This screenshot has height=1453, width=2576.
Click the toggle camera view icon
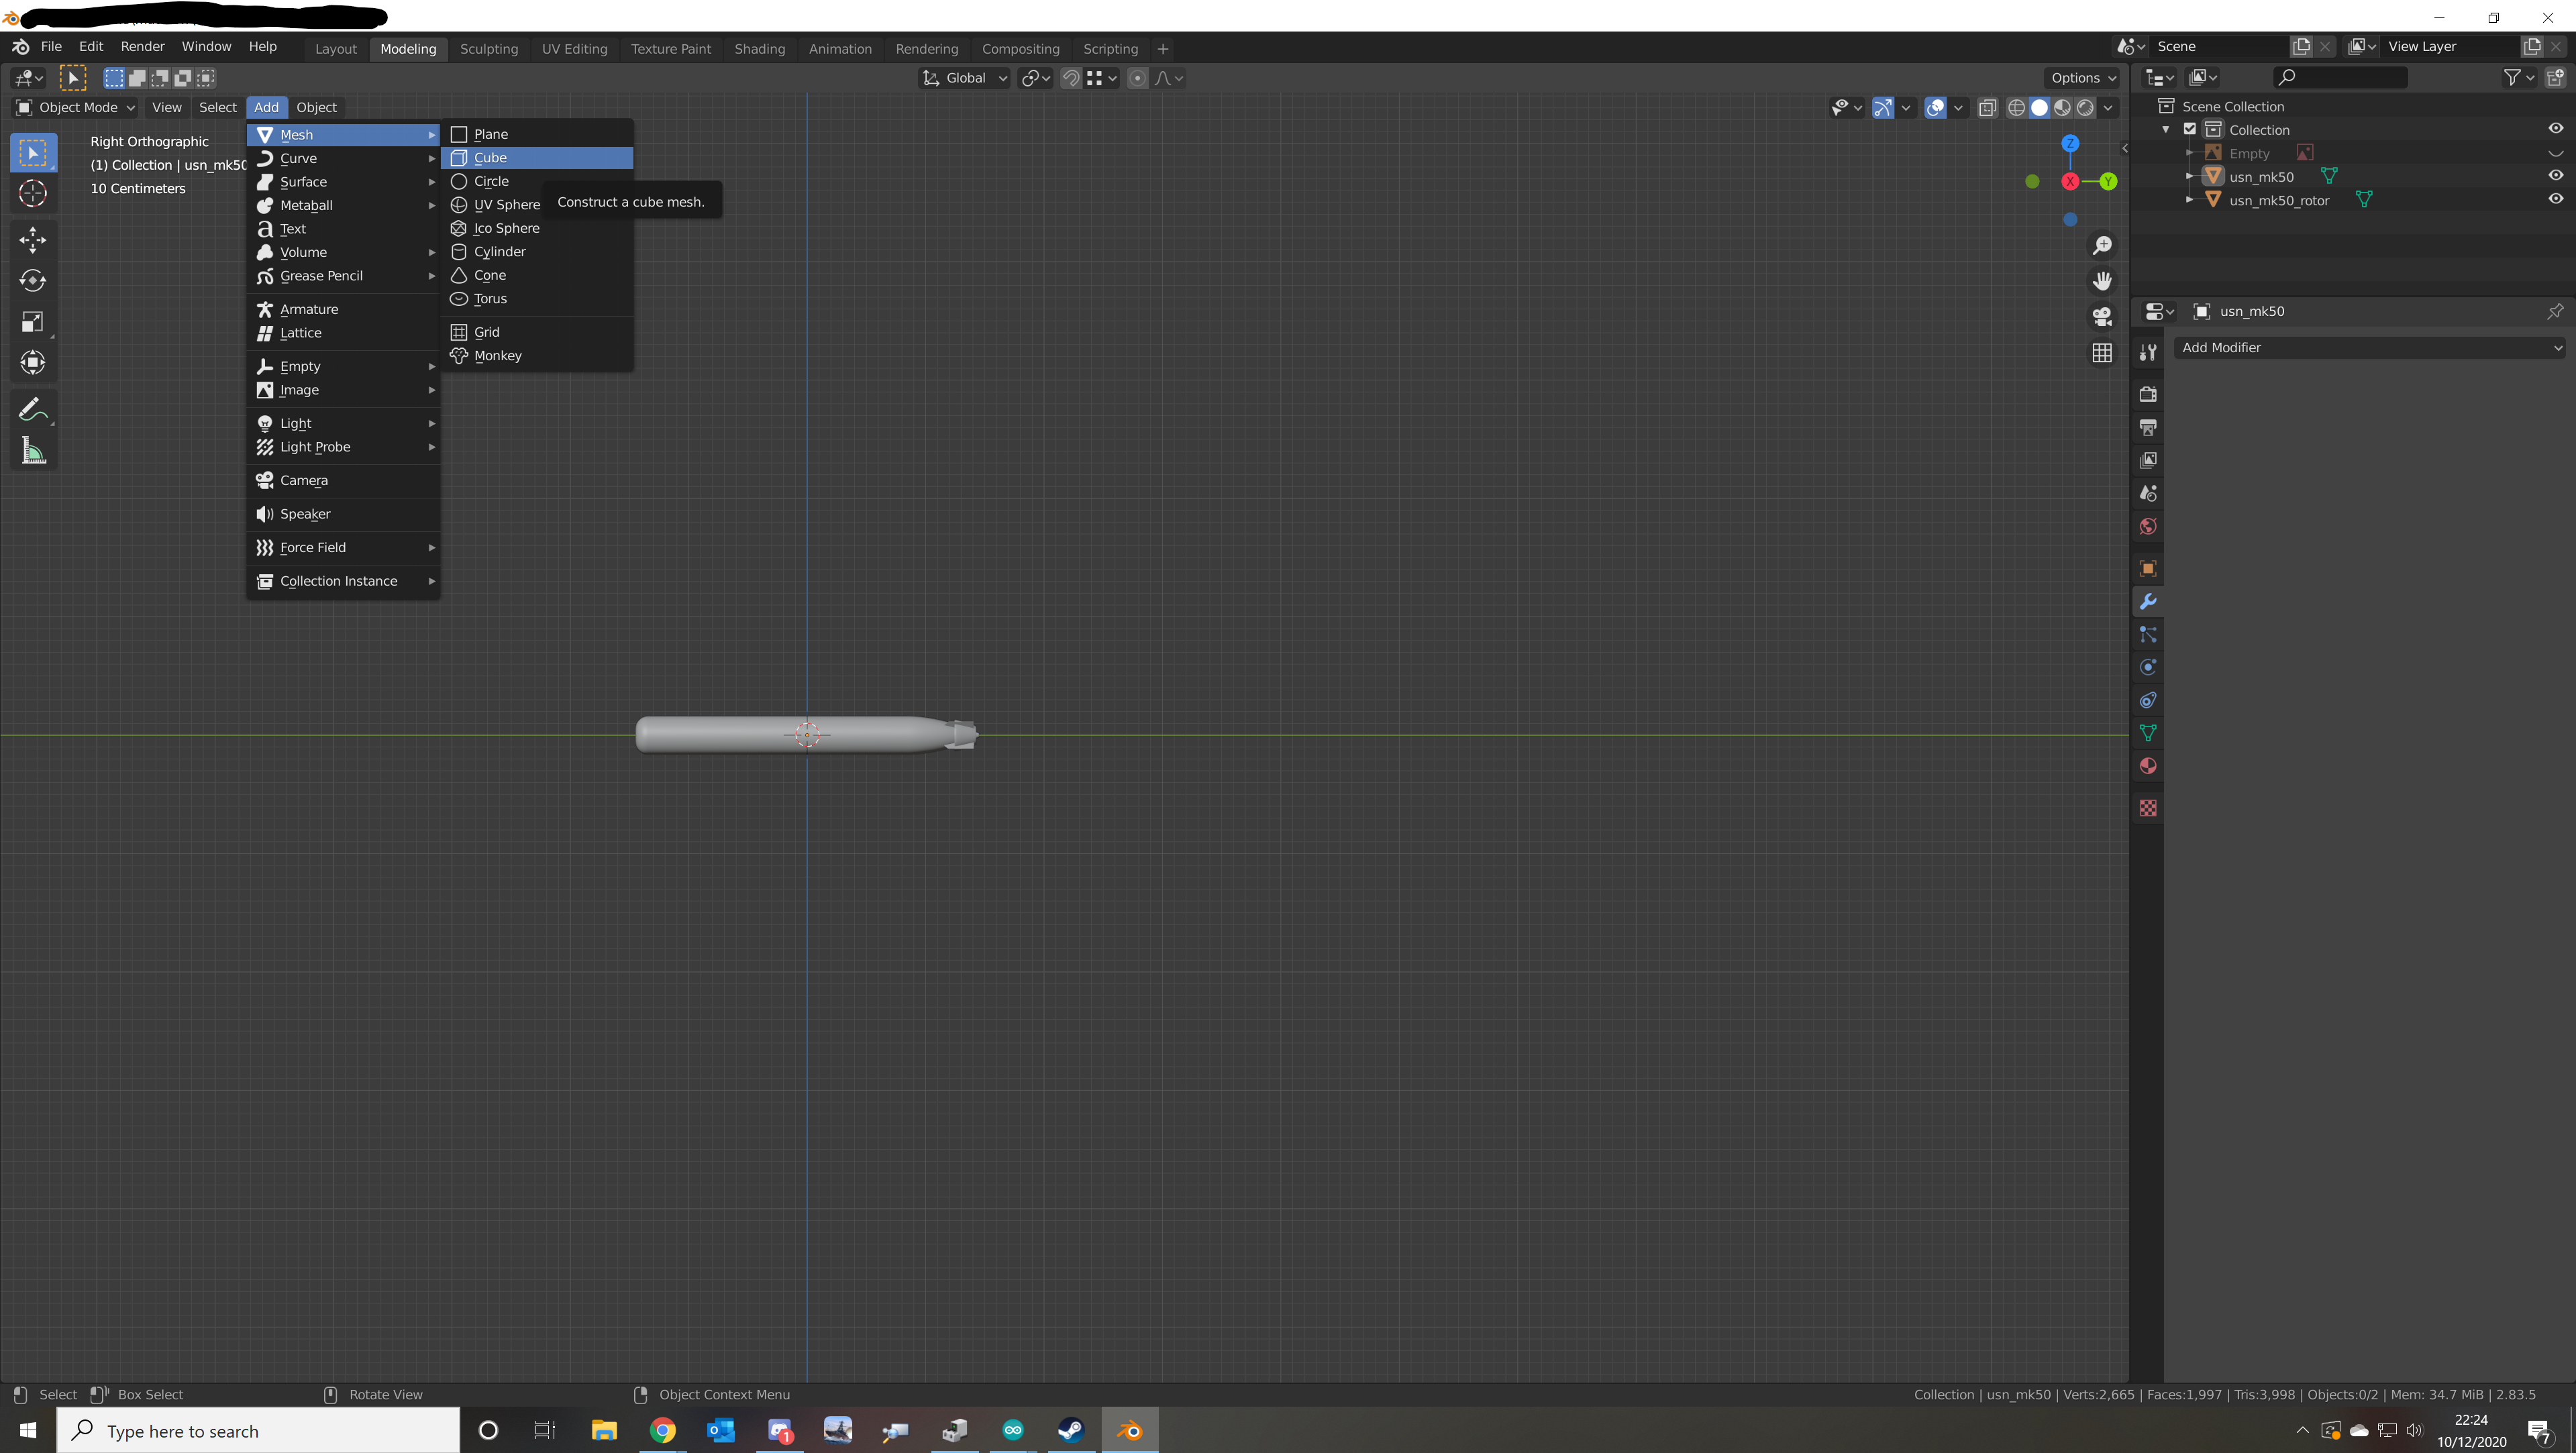coord(2102,317)
